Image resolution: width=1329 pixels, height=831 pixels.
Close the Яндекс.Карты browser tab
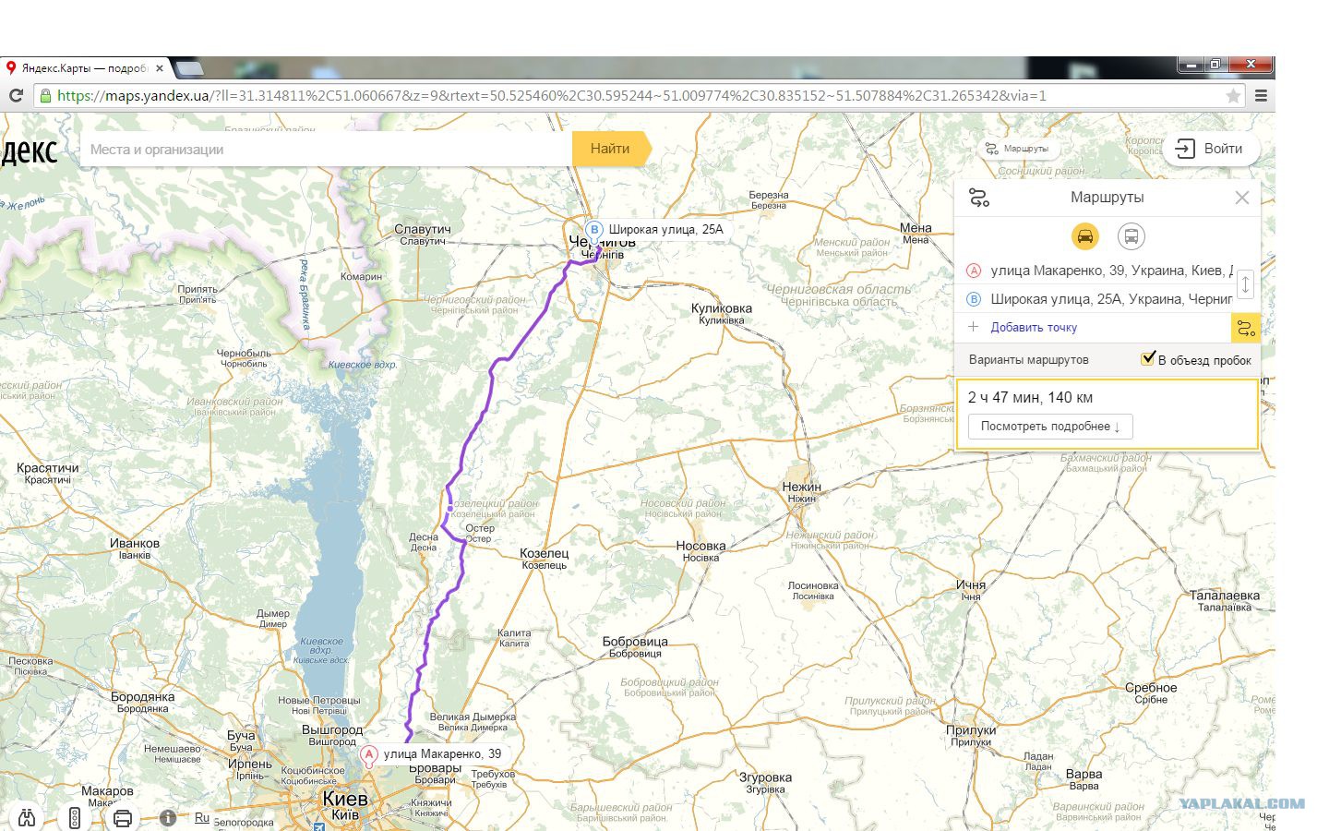point(160,68)
